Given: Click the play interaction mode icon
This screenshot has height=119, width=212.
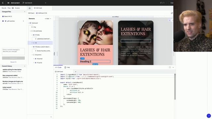Looking at the screenshot, I should tap(169, 20).
